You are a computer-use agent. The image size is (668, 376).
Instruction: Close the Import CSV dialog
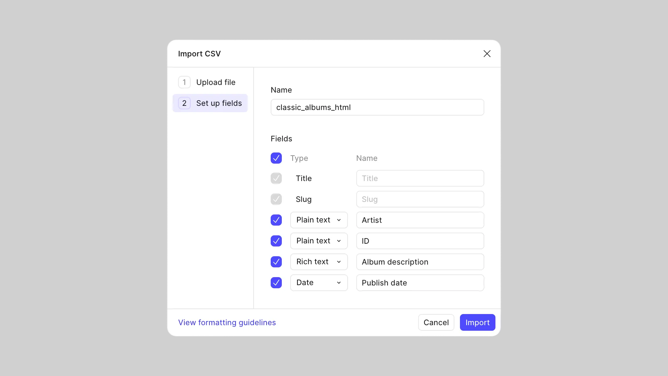point(487,54)
